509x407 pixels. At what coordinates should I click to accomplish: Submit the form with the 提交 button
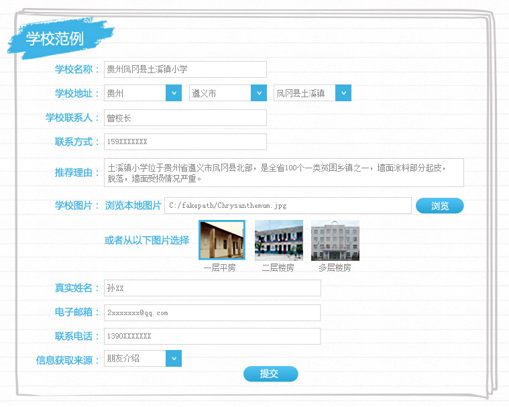pos(270,374)
